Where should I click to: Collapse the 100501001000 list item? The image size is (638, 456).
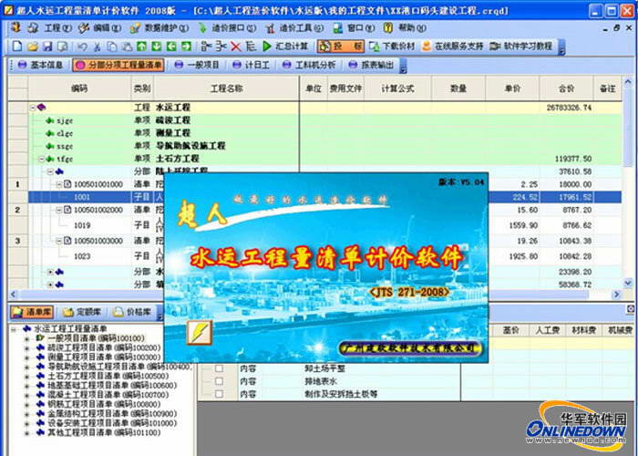pos(58,184)
